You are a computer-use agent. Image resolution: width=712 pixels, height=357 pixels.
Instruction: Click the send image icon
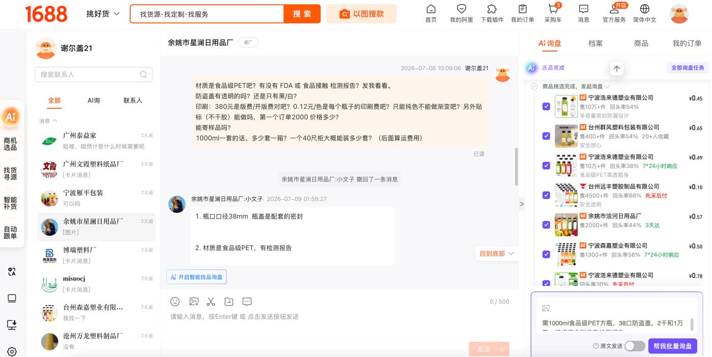194,302
